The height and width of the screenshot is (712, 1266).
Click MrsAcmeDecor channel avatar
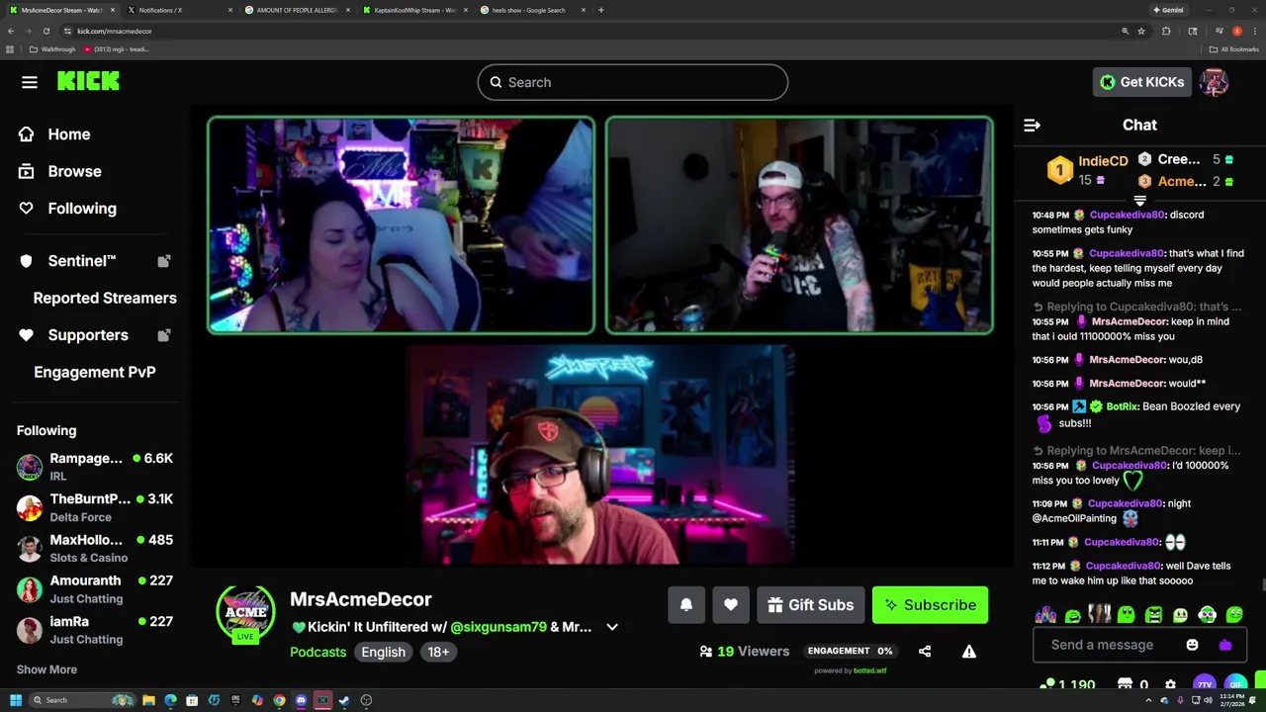(245, 612)
